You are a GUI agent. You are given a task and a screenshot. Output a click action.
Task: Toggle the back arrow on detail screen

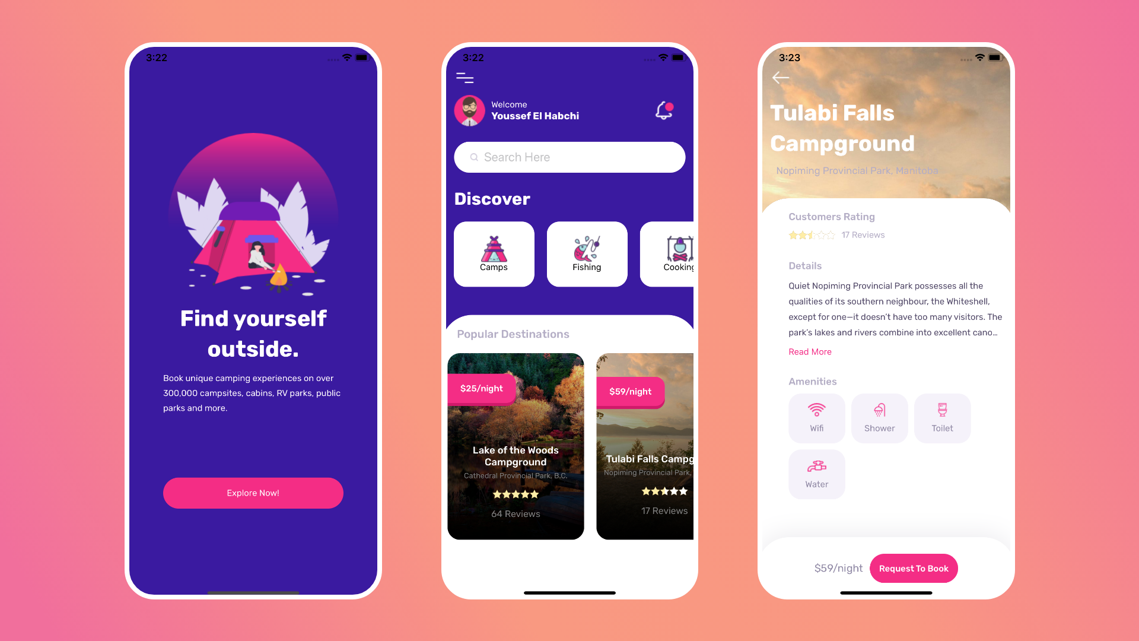pyautogui.click(x=781, y=78)
